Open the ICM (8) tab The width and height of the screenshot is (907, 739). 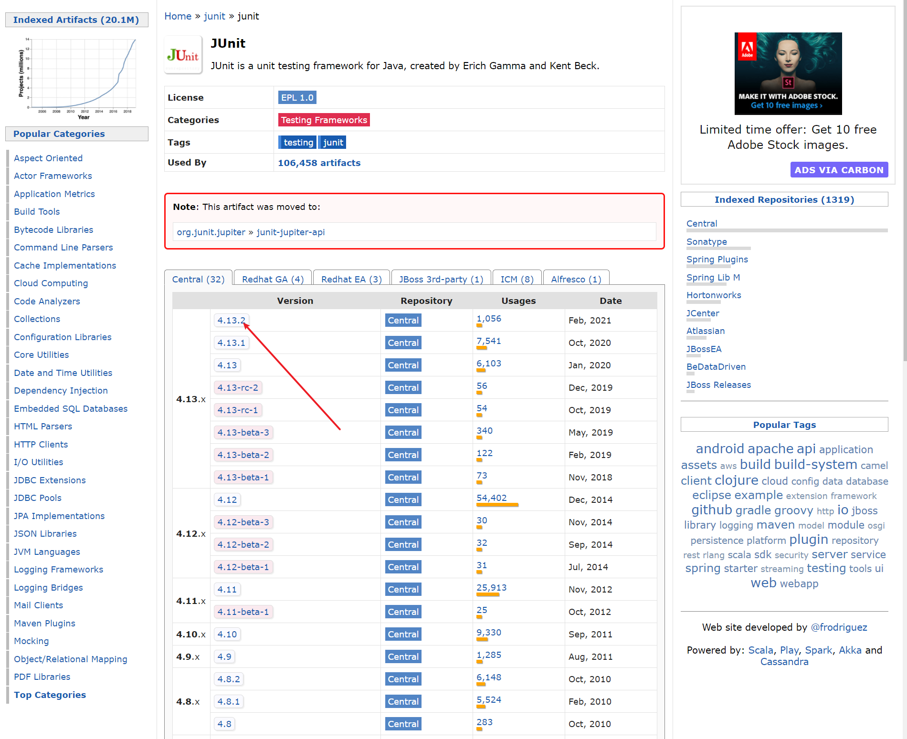tap(517, 279)
